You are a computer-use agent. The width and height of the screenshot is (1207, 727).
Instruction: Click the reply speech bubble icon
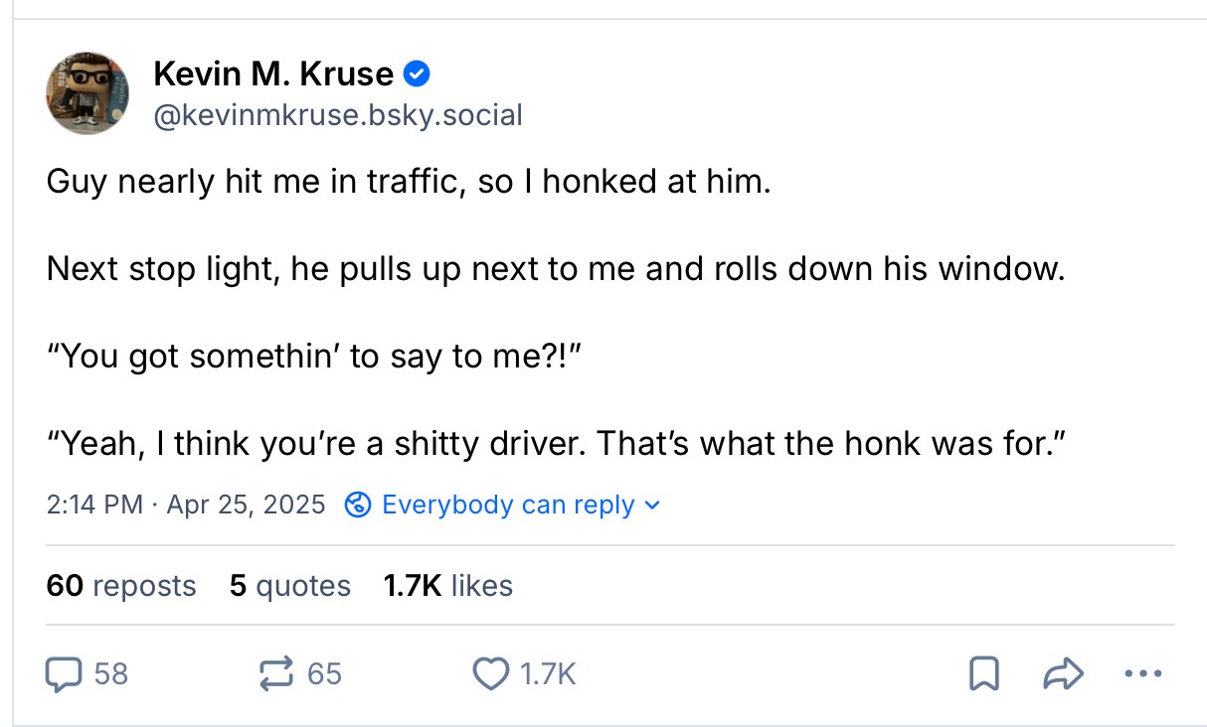click(64, 674)
